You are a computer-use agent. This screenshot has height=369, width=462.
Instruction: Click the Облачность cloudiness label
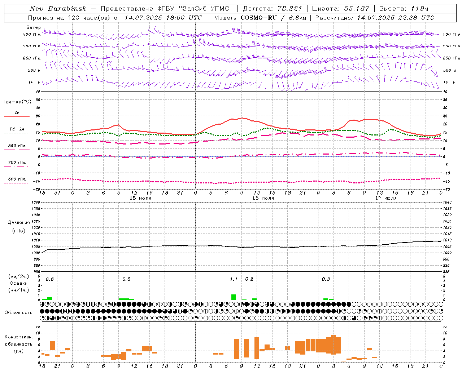coord(18,313)
